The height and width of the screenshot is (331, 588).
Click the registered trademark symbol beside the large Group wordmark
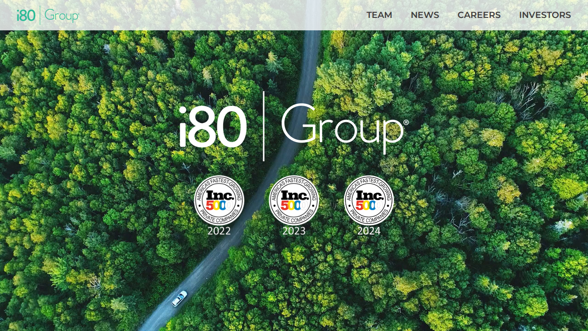(406, 122)
